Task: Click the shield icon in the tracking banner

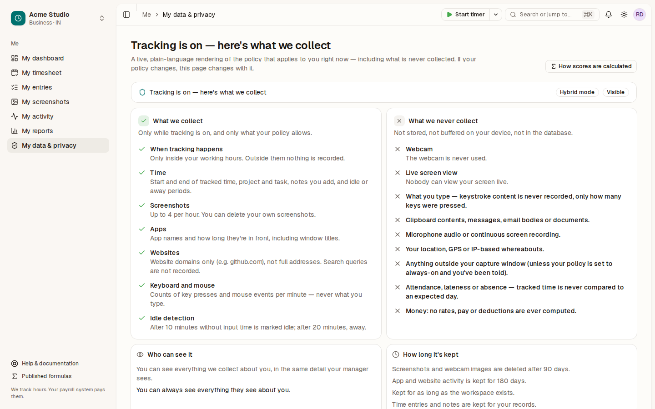Action: 142,92
